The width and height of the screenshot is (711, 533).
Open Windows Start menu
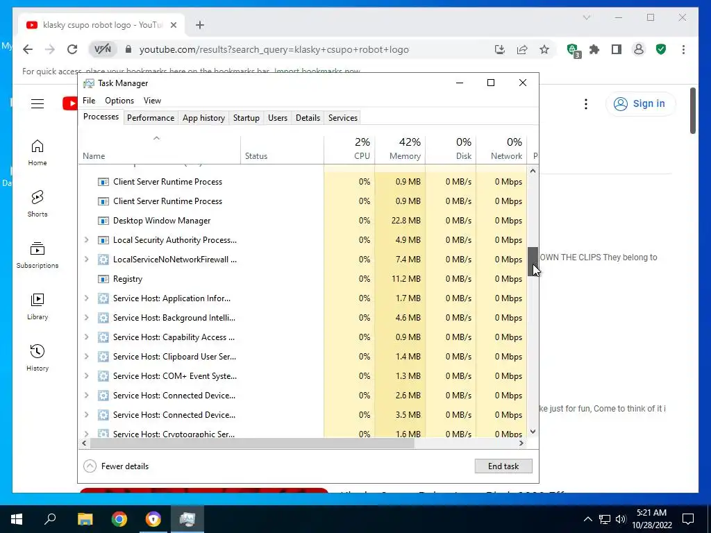(x=17, y=519)
